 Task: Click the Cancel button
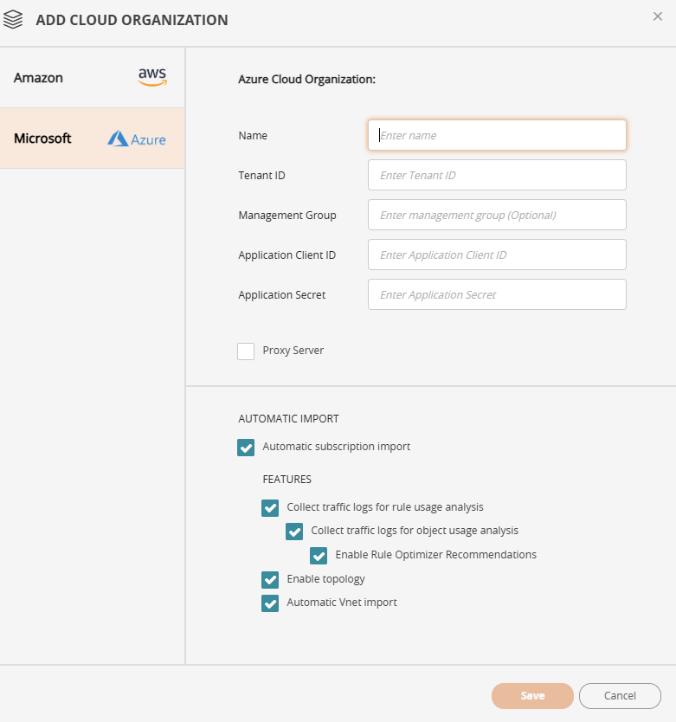[620, 696]
